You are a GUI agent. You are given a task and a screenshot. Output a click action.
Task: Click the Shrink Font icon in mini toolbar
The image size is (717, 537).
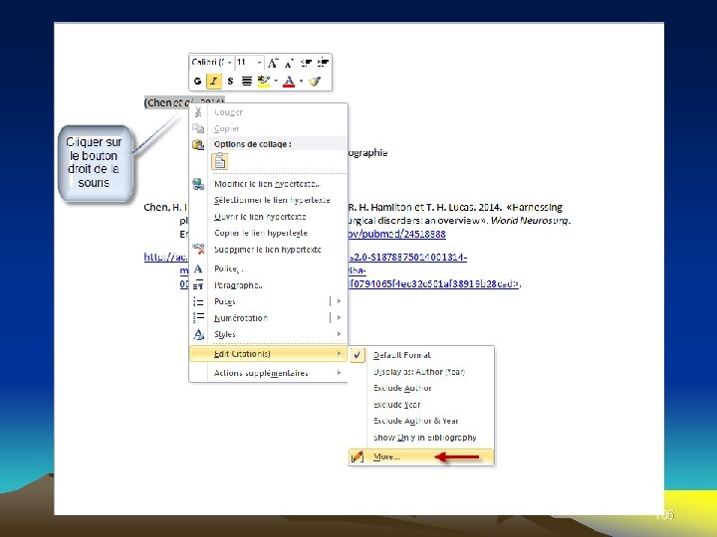(x=289, y=63)
